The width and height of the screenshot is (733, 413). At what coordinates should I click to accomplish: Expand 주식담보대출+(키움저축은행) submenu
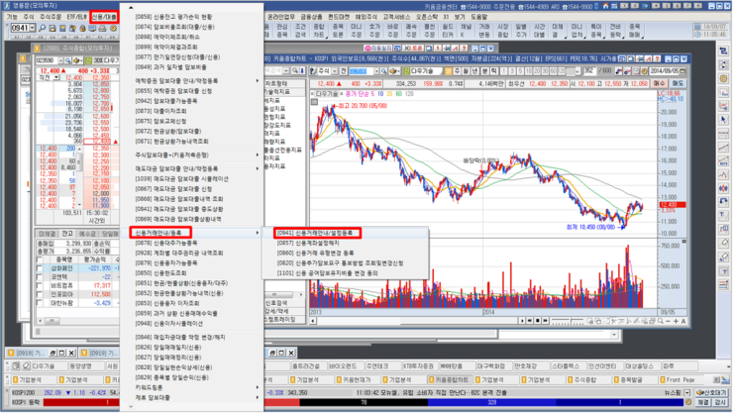(191, 155)
